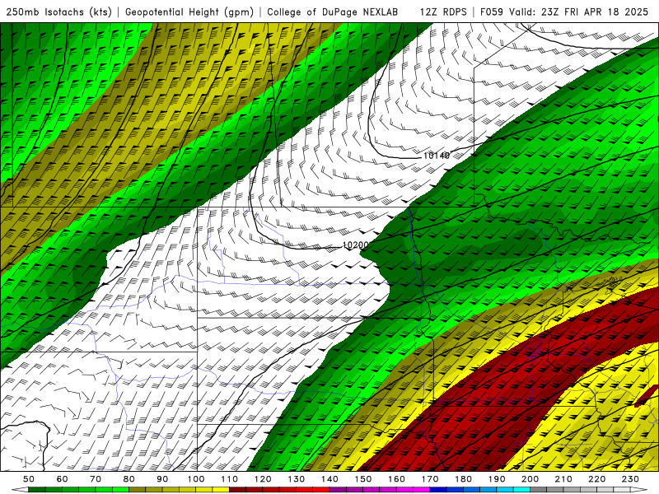Click the 10140 height contour label
The height and width of the screenshot is (494, 659).
point(437,156)
